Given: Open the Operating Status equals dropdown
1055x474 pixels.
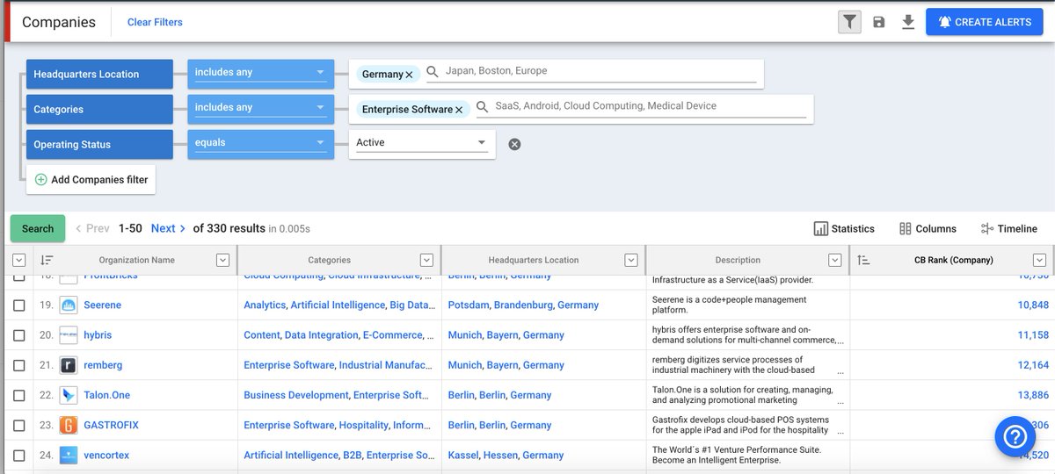Looking at the screenshot, I should [261, 144].
